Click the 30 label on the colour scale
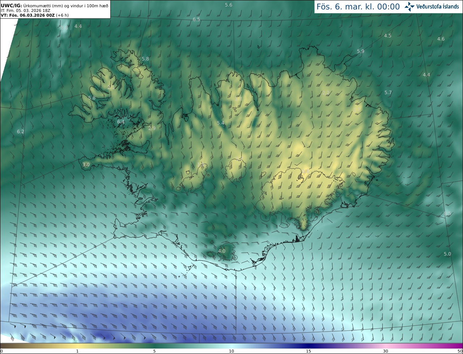This screenshot has height=354, width=463. 386,351
